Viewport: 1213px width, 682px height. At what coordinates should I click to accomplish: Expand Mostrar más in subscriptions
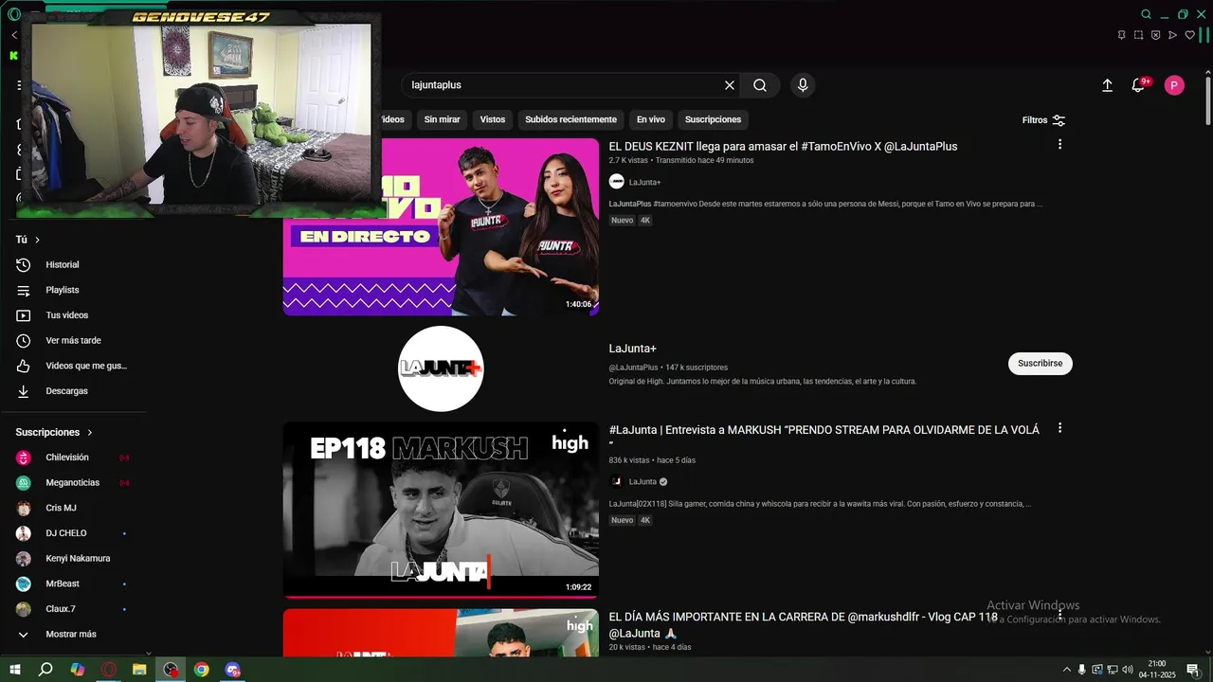pyautogui.click(x=73, y=635)
